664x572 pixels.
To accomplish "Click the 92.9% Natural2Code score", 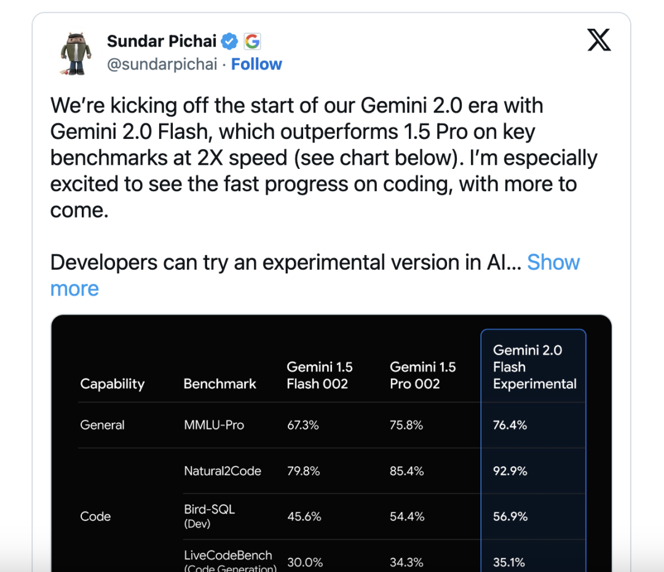I will click(x=510, y=471).
